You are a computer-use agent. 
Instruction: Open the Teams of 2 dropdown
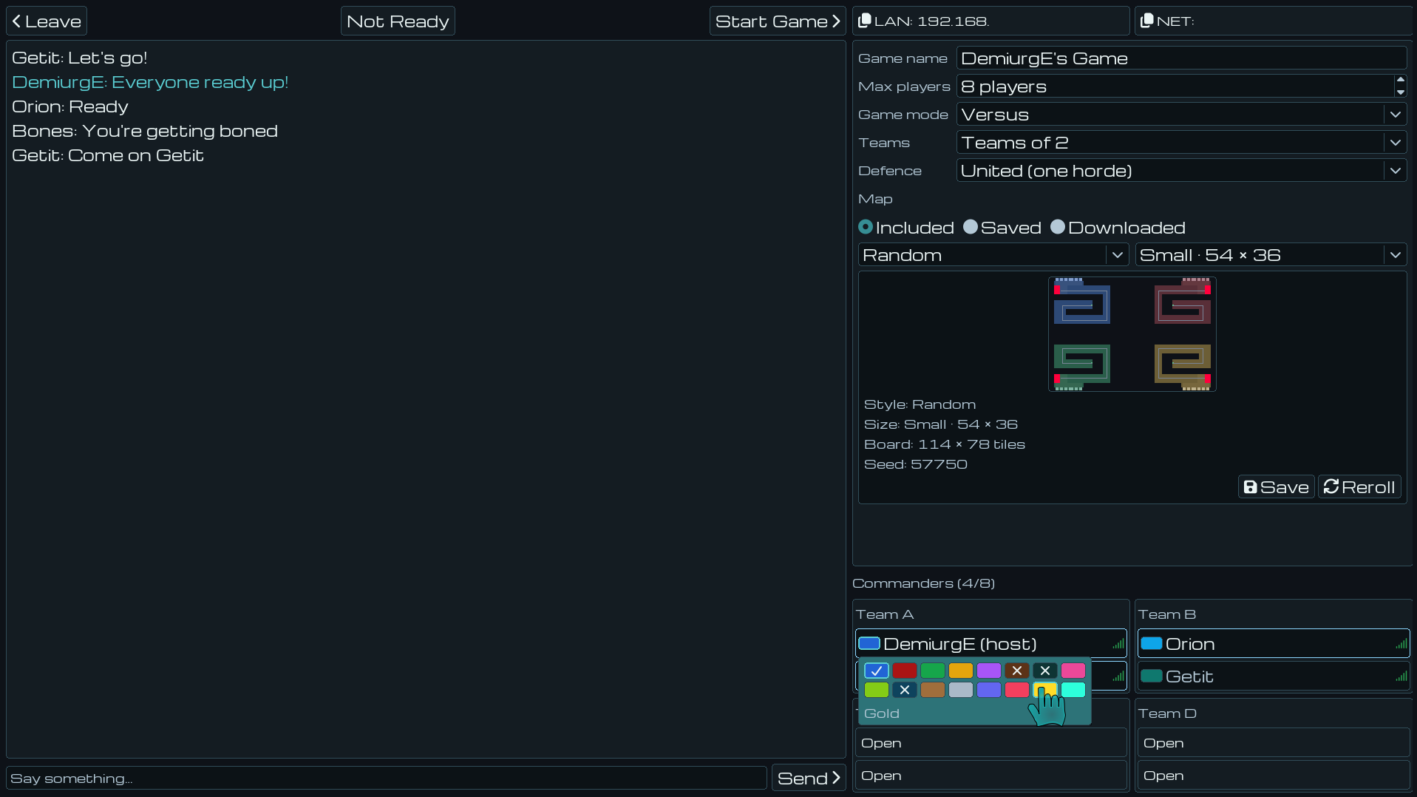coord(1181,143)
